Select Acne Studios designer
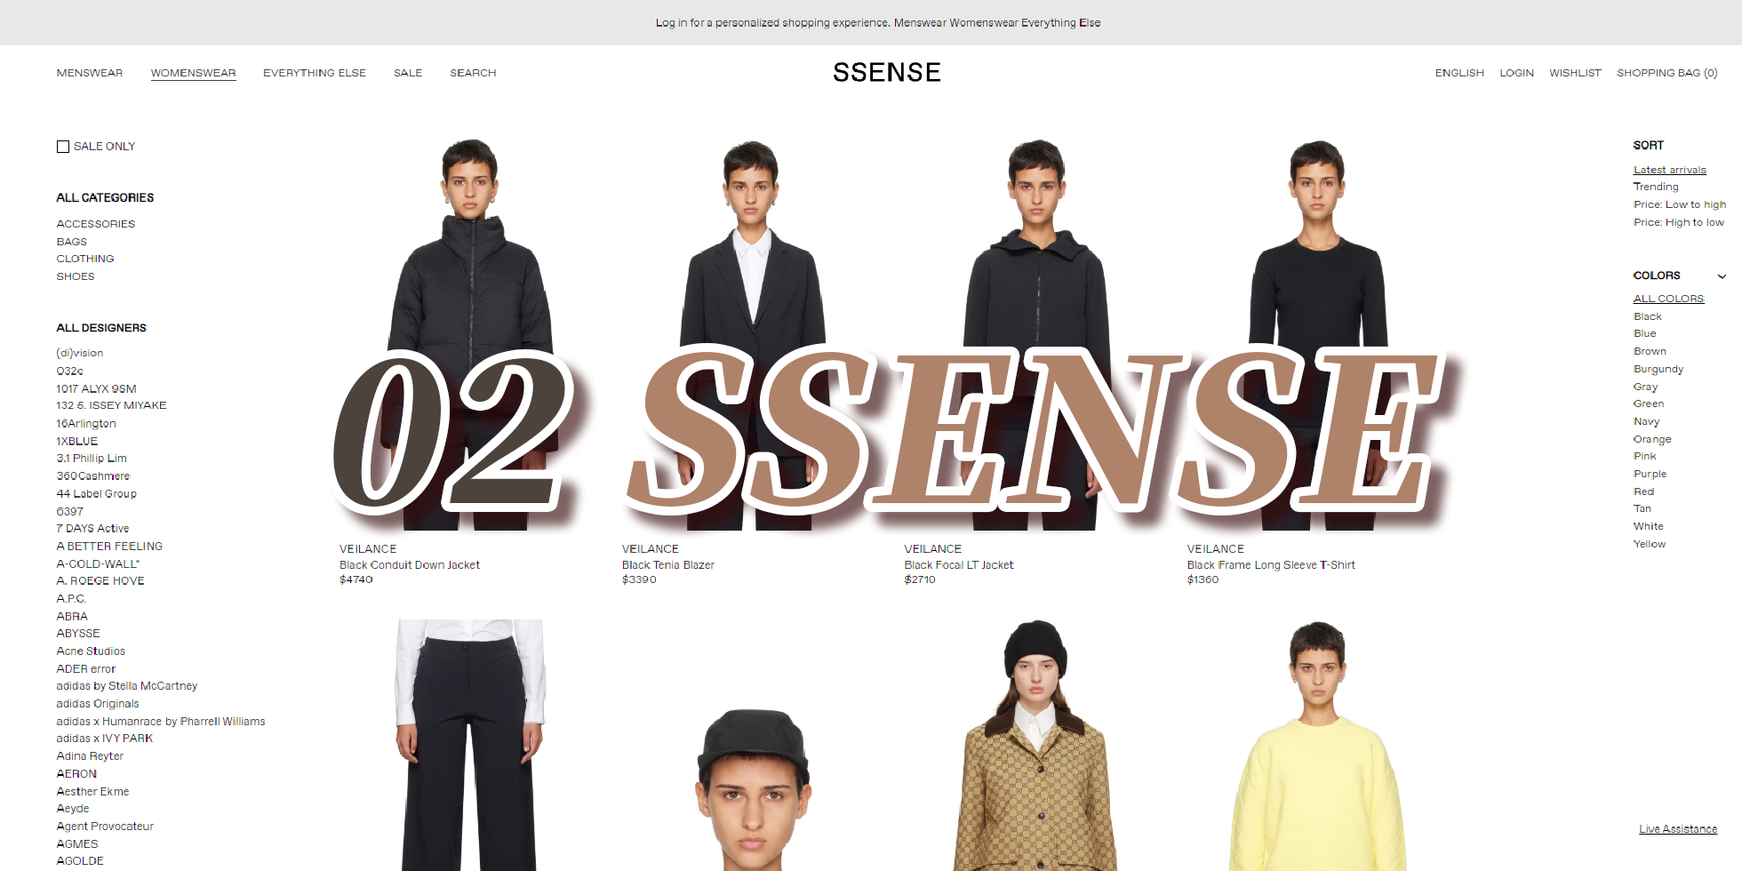The height and width of the screenshot is (871, 1742). 91,651
